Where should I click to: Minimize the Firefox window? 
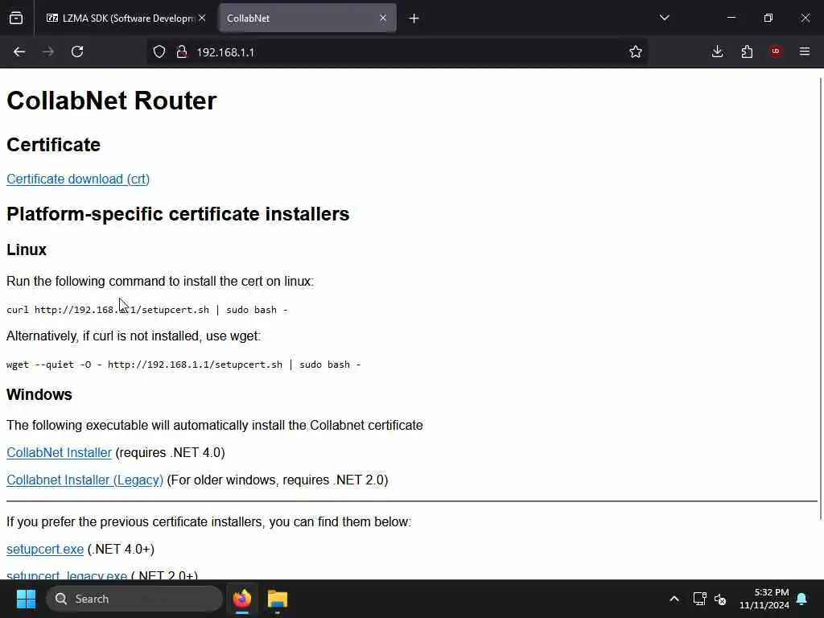(x=731, y=18)
